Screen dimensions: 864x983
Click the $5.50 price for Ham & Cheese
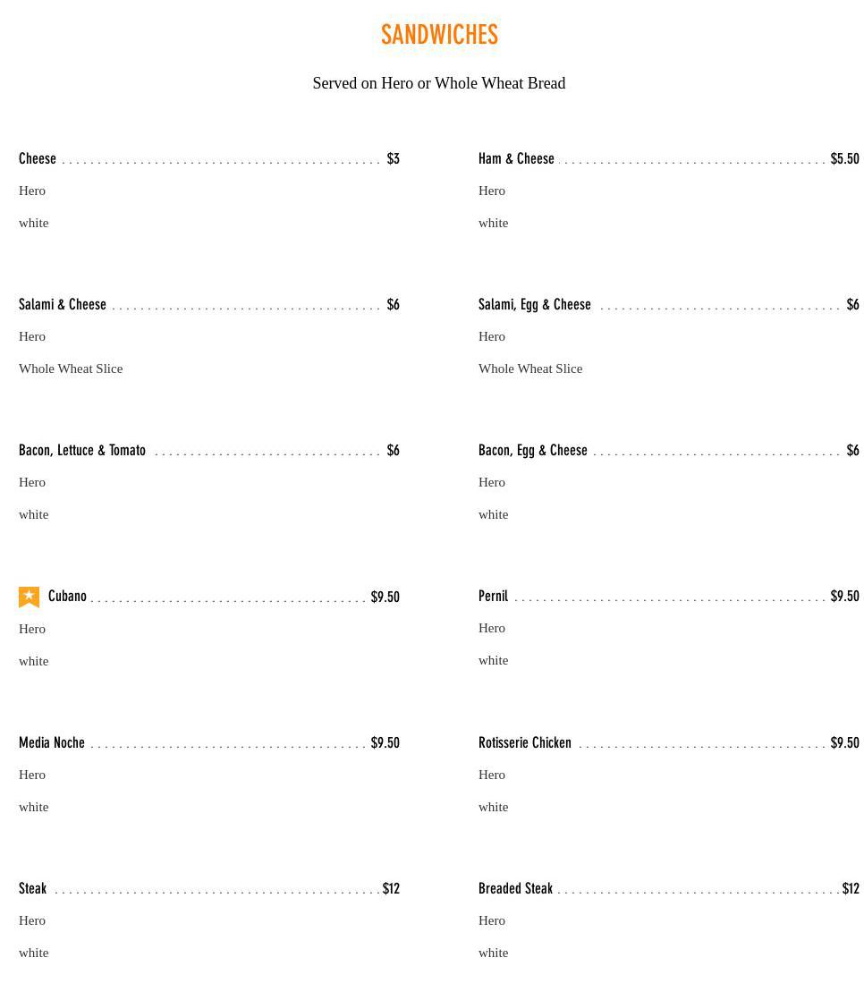coord(844,158)
